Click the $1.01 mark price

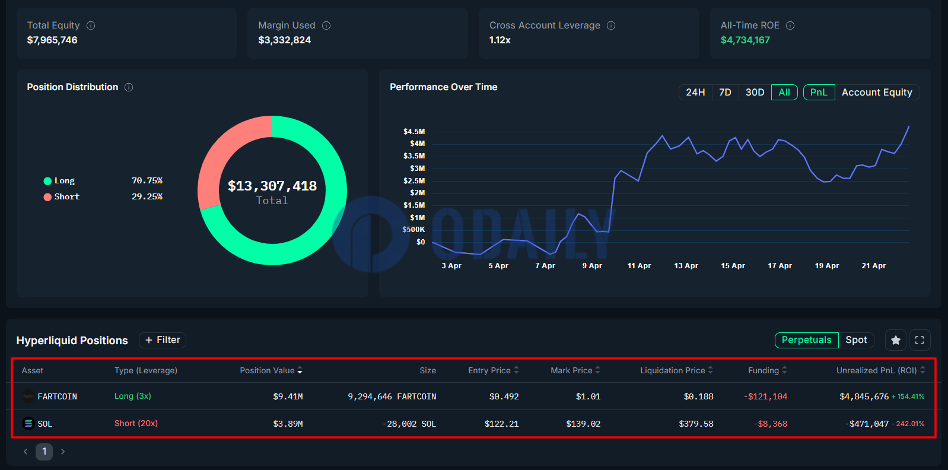[588, 396]
